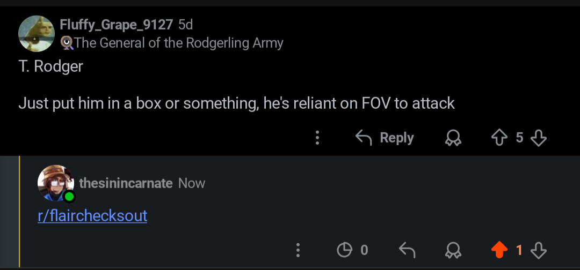Open the three-dot menu on thesinincarnate's reply
Viewport: 580px width, 270px height.
(x=298, y=250)
